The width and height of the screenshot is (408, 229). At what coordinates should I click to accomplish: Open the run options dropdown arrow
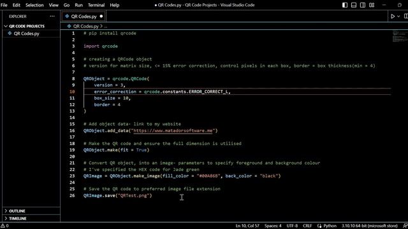click(398, 17)
